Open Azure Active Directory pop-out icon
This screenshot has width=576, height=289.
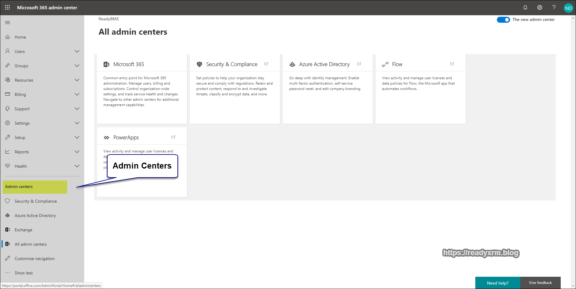pos(359,64)
